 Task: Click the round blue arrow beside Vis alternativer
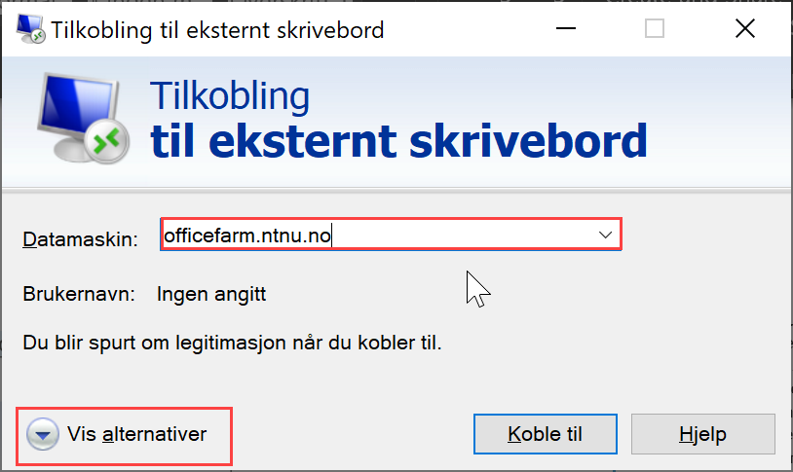(x=43, y=434)
